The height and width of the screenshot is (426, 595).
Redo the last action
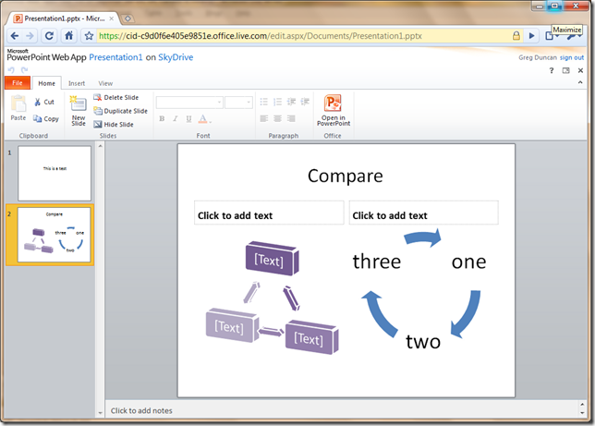24,70
